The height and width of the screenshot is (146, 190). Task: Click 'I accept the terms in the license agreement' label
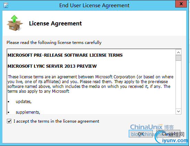click(56, 121)
